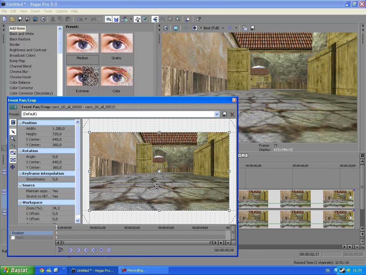
Task: Select the Normal Edit arrow in Pan/Crop window
Action: click(x=13, y=132)
